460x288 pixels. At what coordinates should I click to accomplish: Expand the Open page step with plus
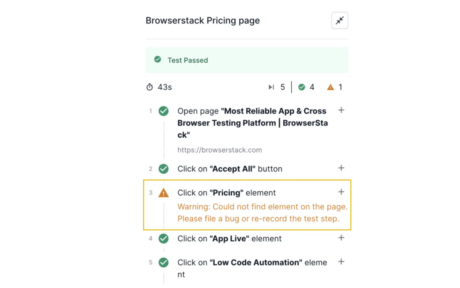[341, 110]
